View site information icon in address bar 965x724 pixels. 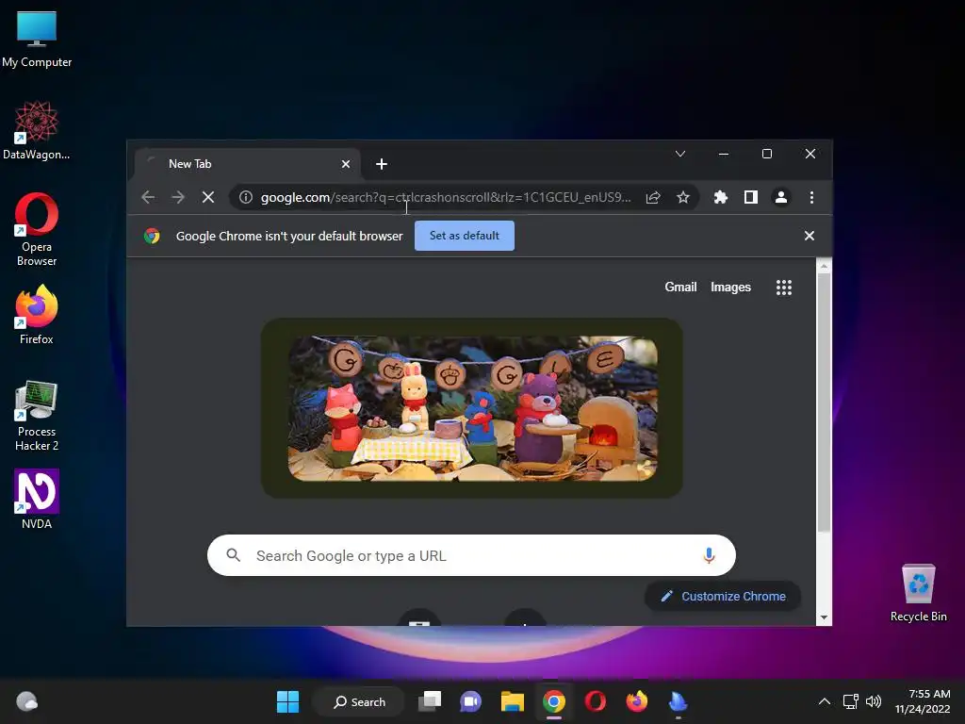click(246, 197)
